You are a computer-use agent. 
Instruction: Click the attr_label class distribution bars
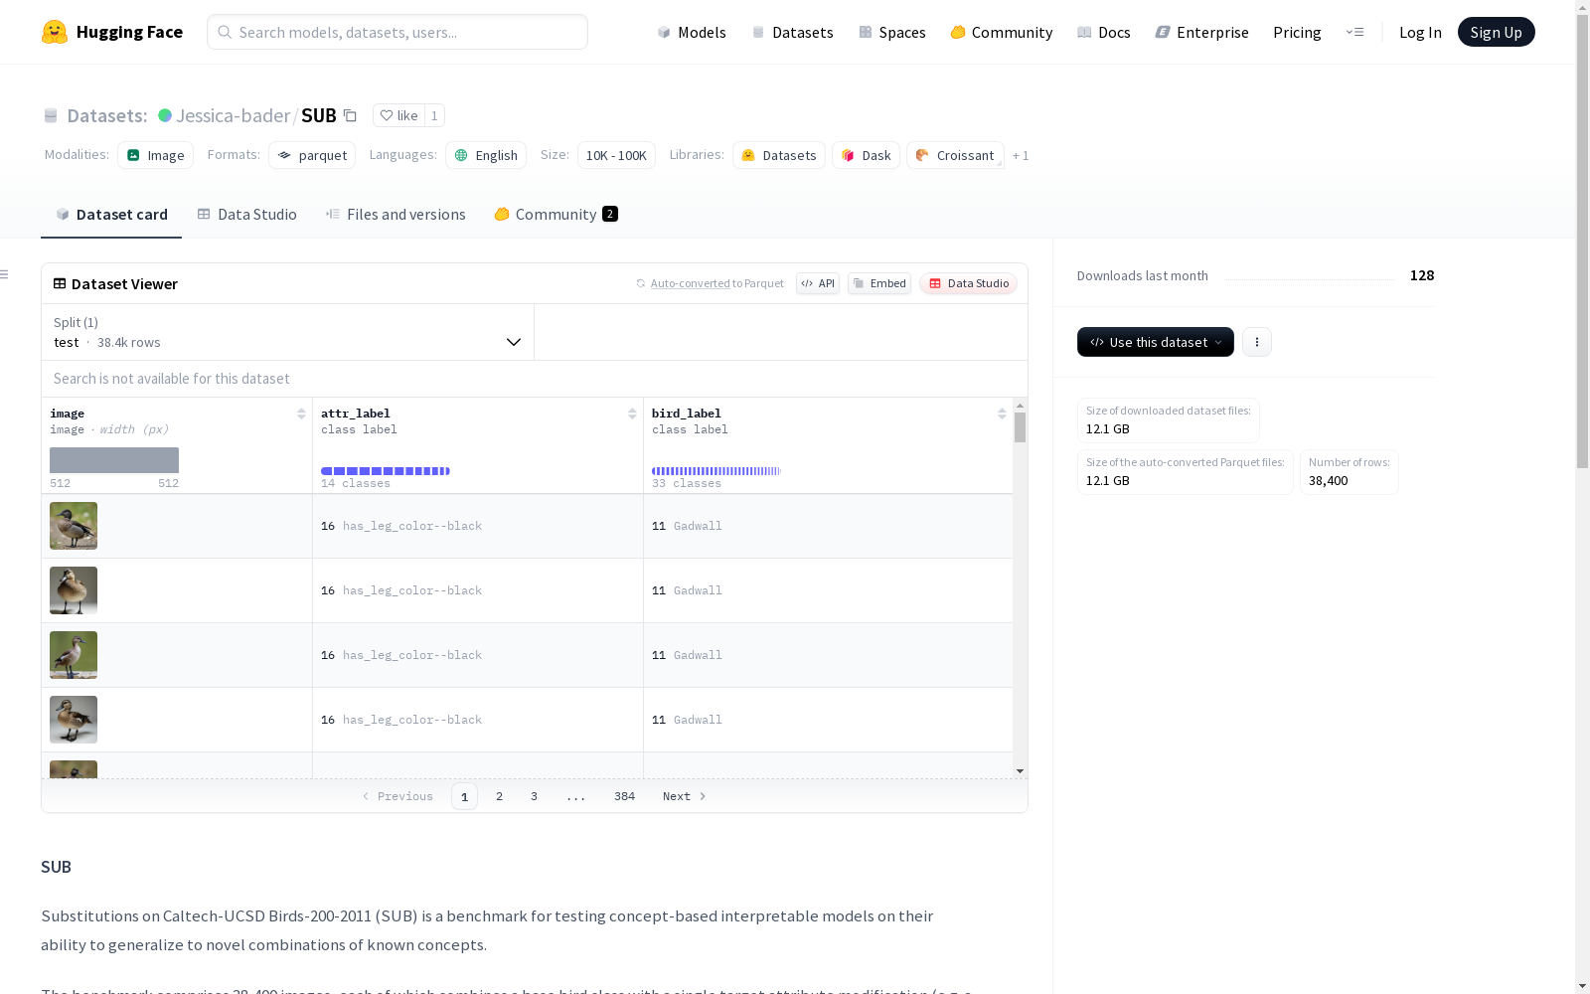click(x=386, y=471)
